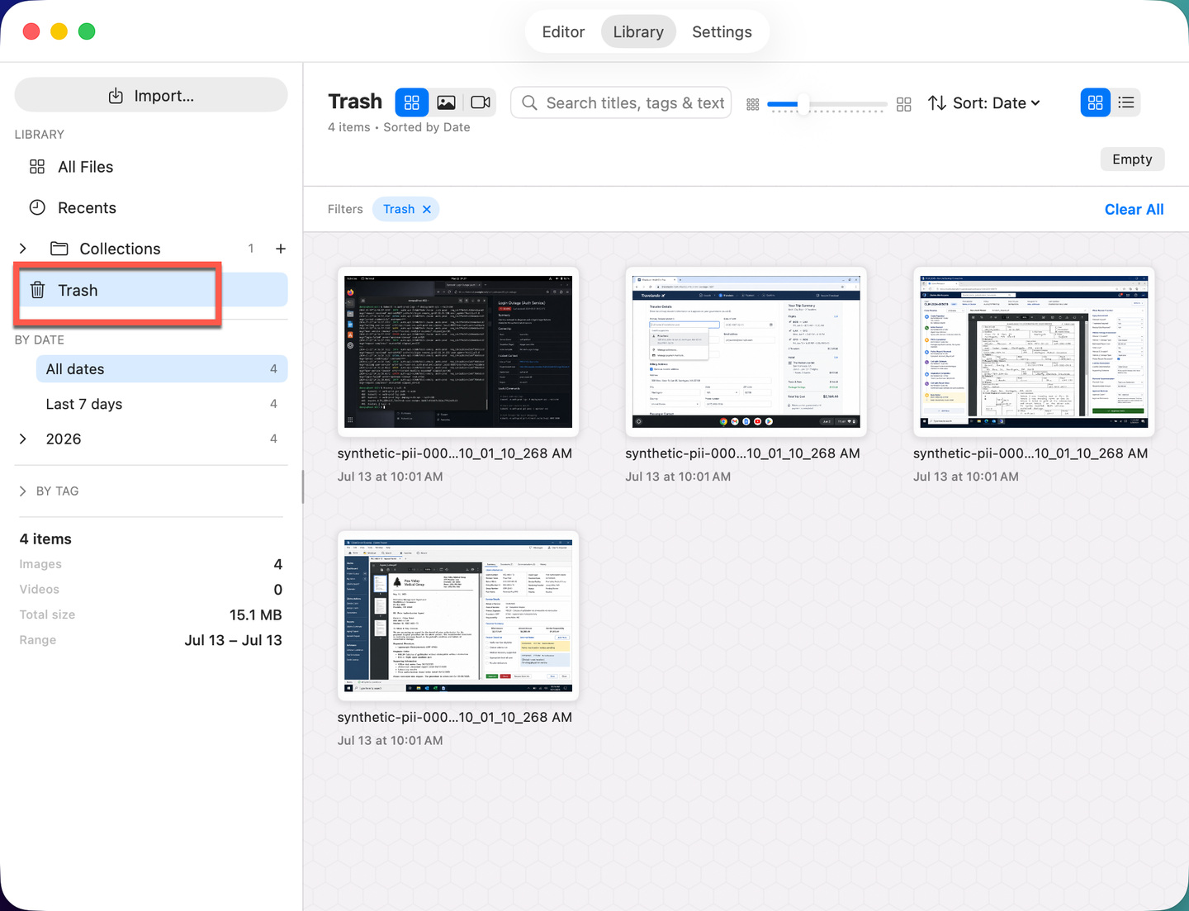Toggle sort direction arrows icon
The height and width of the screenshot is (911, 1189).
click(937, 103)
